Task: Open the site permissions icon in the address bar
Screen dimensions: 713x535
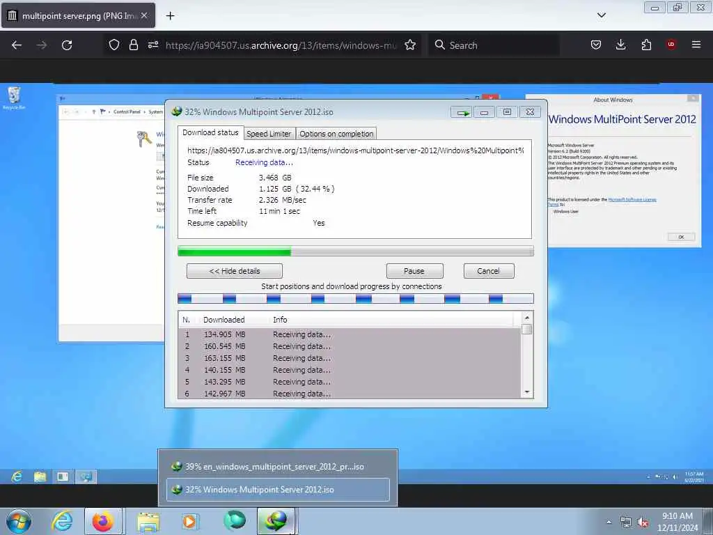Action: 152,45
